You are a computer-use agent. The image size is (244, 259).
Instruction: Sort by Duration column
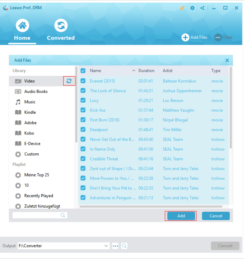(x=146, y=71)
